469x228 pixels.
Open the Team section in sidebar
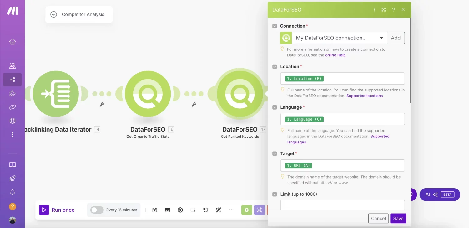[13, 66]
